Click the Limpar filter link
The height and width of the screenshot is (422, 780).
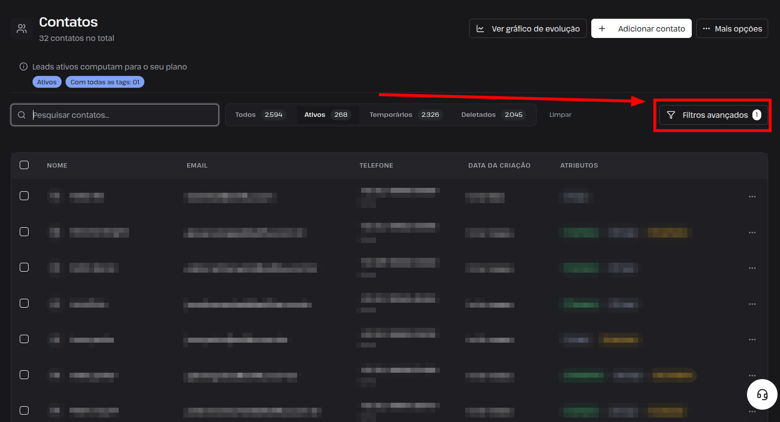click(x=560, y=115)
